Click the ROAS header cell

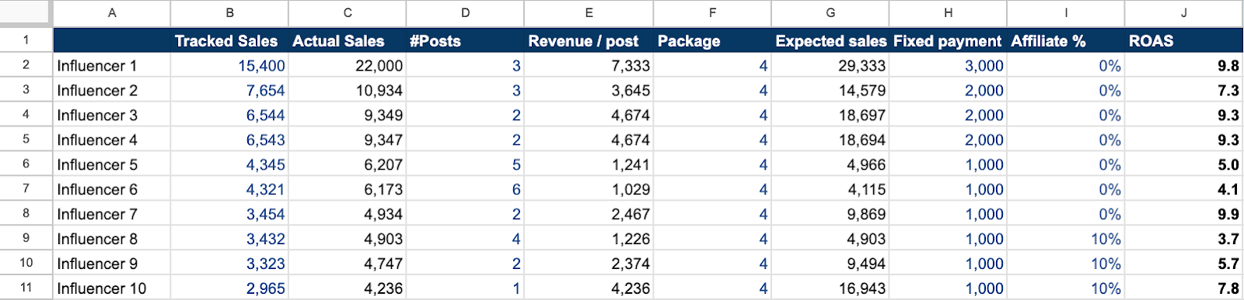click(1183, 41)
